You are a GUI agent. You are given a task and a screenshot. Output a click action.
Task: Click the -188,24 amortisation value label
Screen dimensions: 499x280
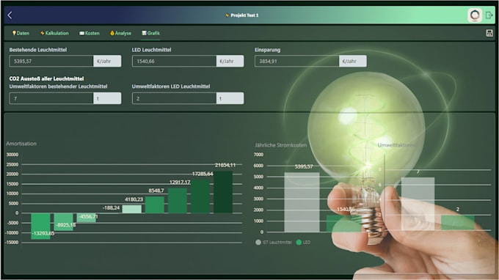coord(111,208)
